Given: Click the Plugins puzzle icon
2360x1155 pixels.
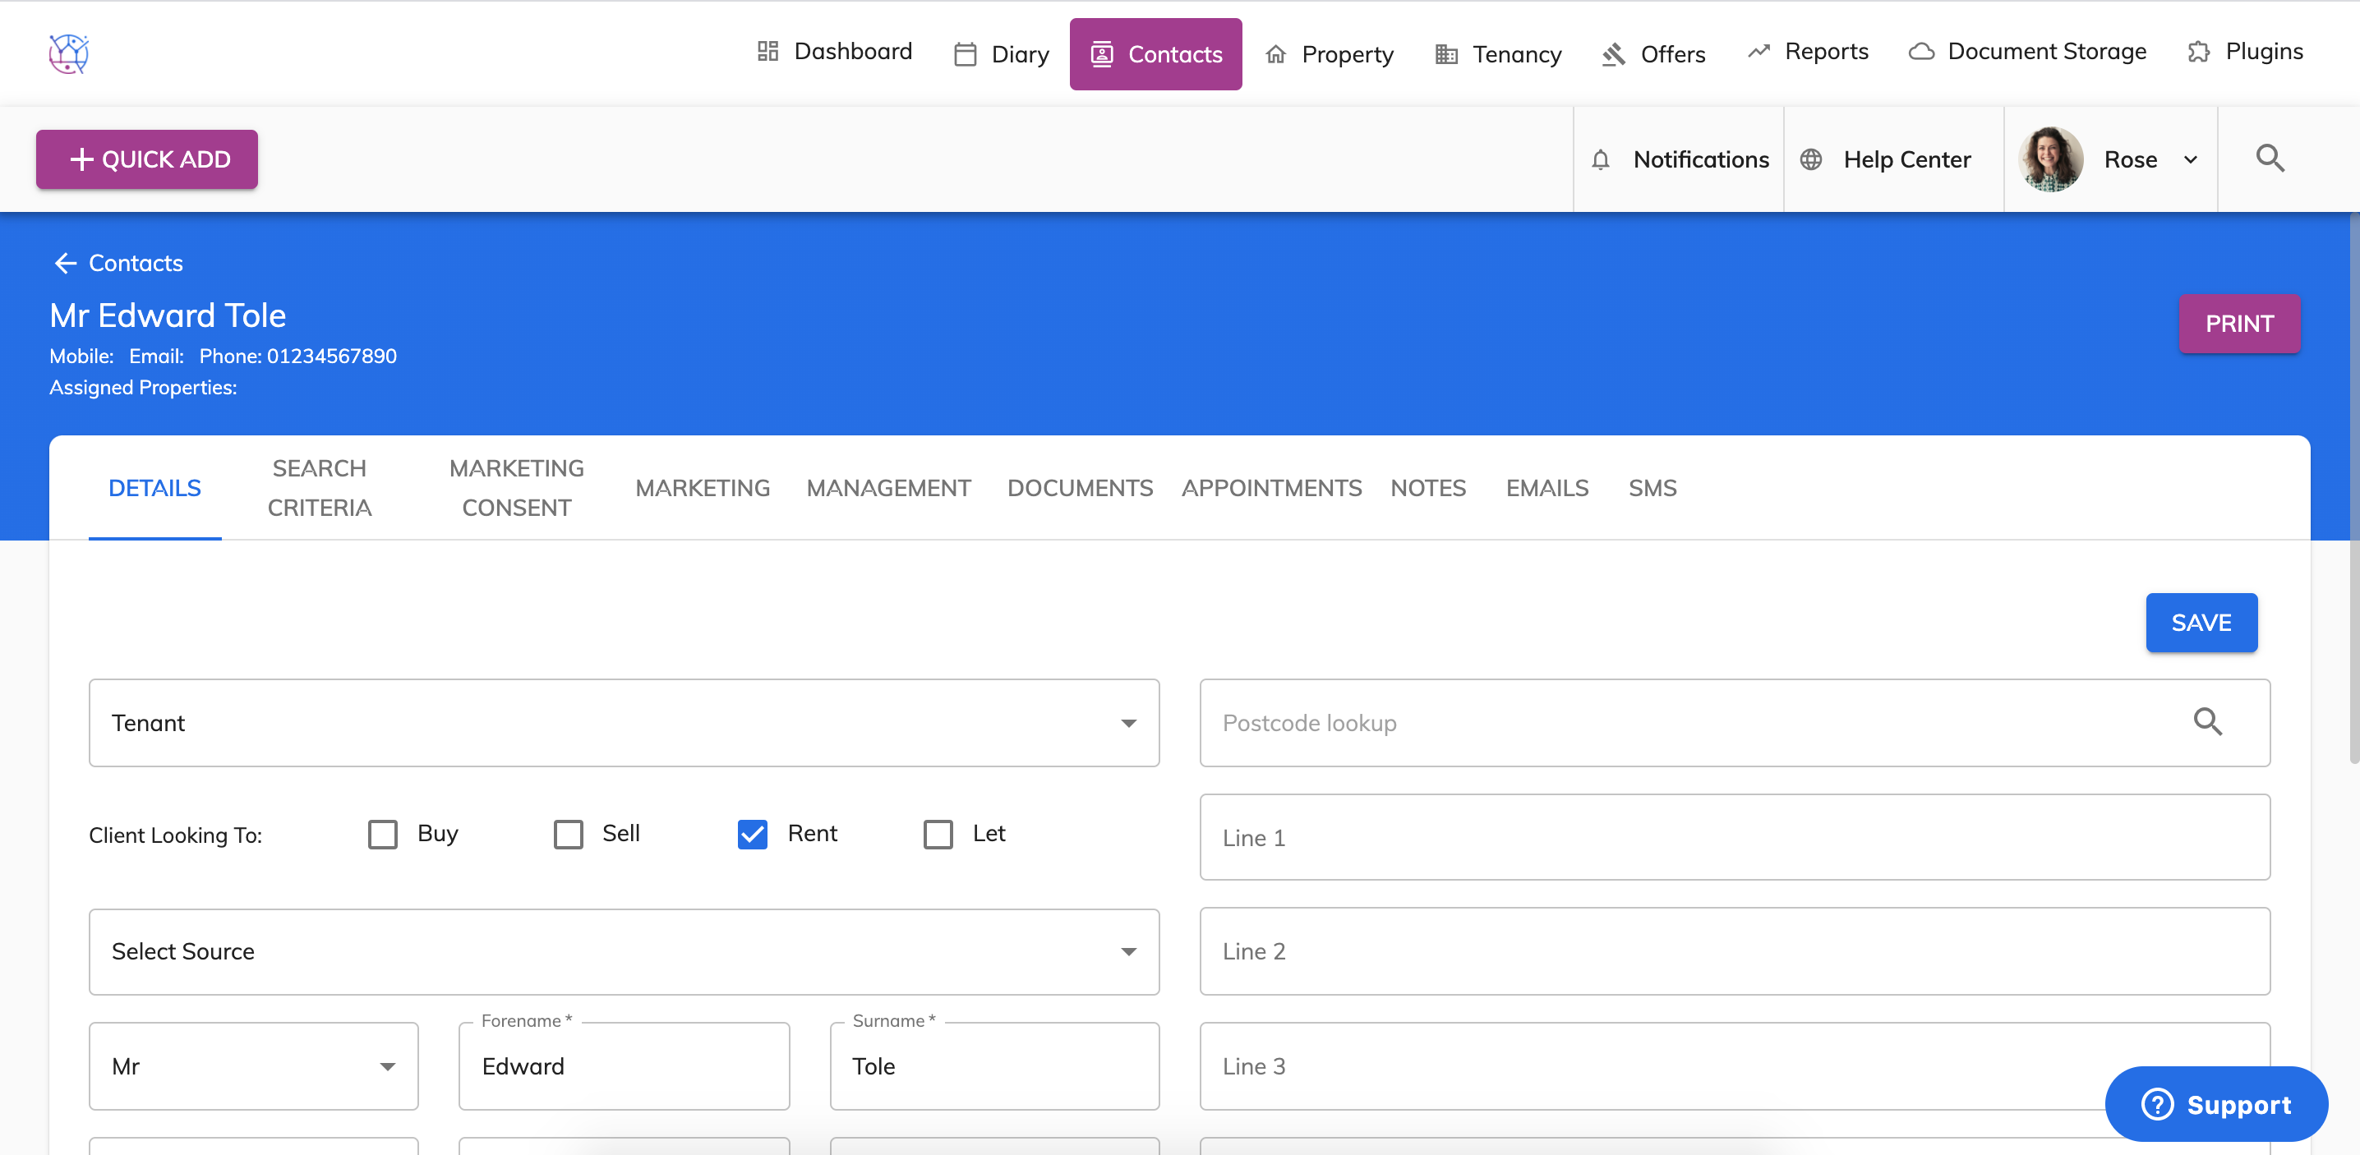Looking at the screenshot, I should point(2199,51).
